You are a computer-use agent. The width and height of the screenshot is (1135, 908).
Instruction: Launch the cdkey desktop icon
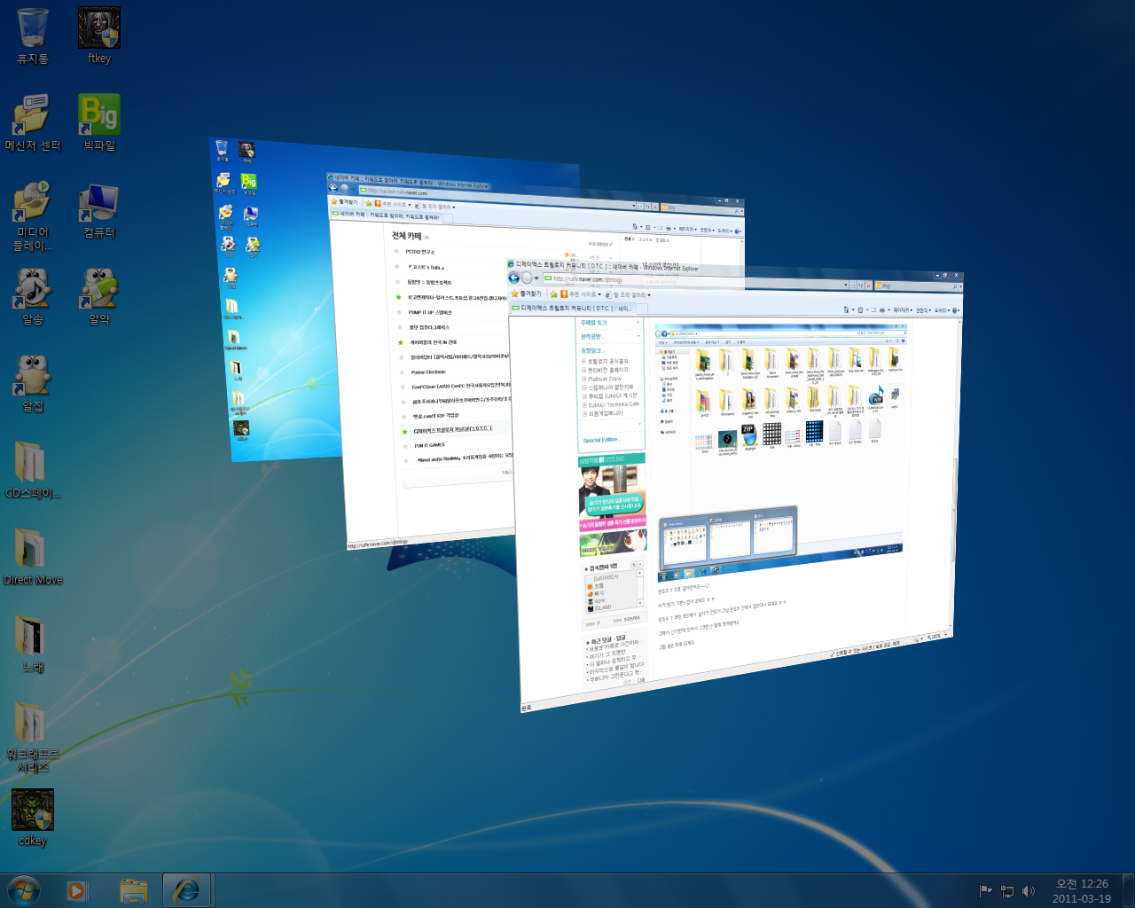(33, 819)
